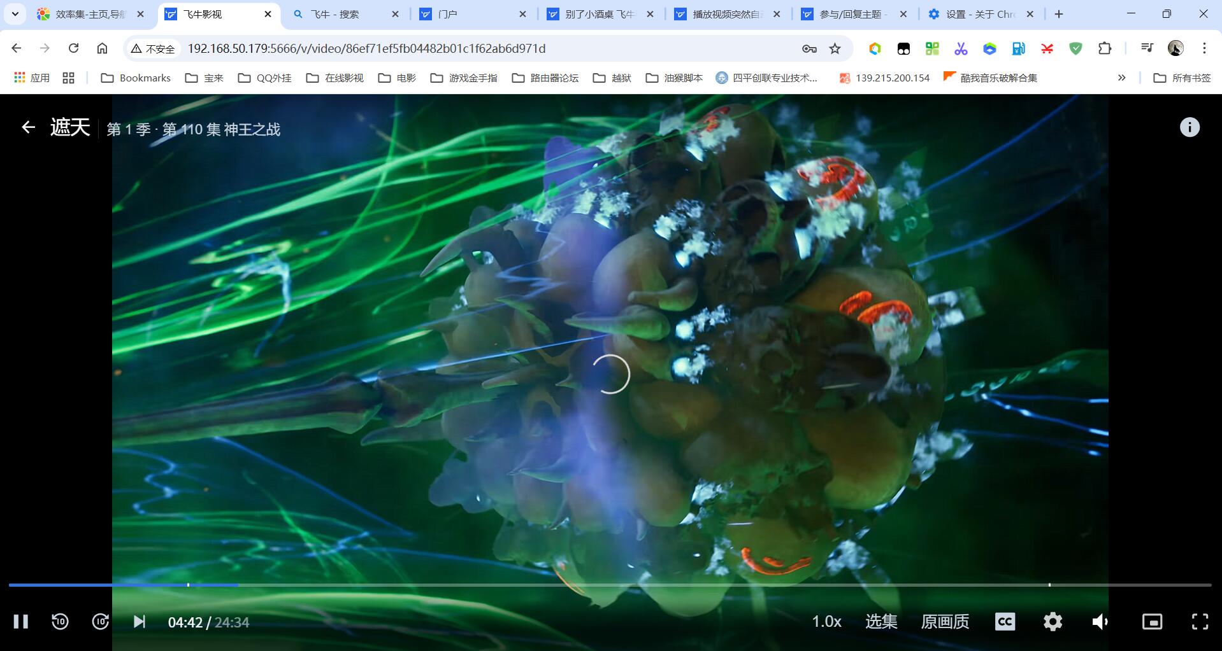Open the 越狱 bookmark folder
Image resolution: width=1222 pixels, height=651 pixels.
click(612, 78)
